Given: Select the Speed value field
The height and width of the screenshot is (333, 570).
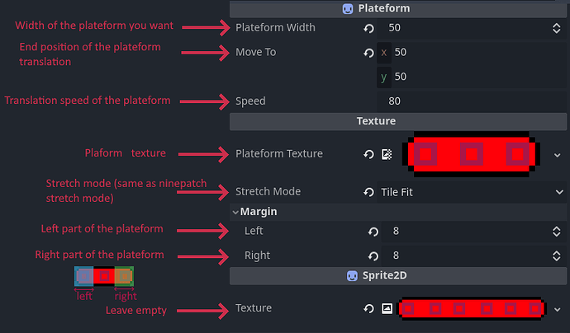Looking at the screenshot, I should 471,101.
